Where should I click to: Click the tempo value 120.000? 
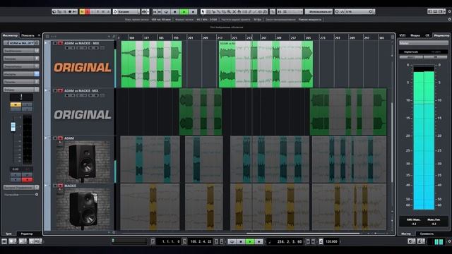[x=331, y=241]
